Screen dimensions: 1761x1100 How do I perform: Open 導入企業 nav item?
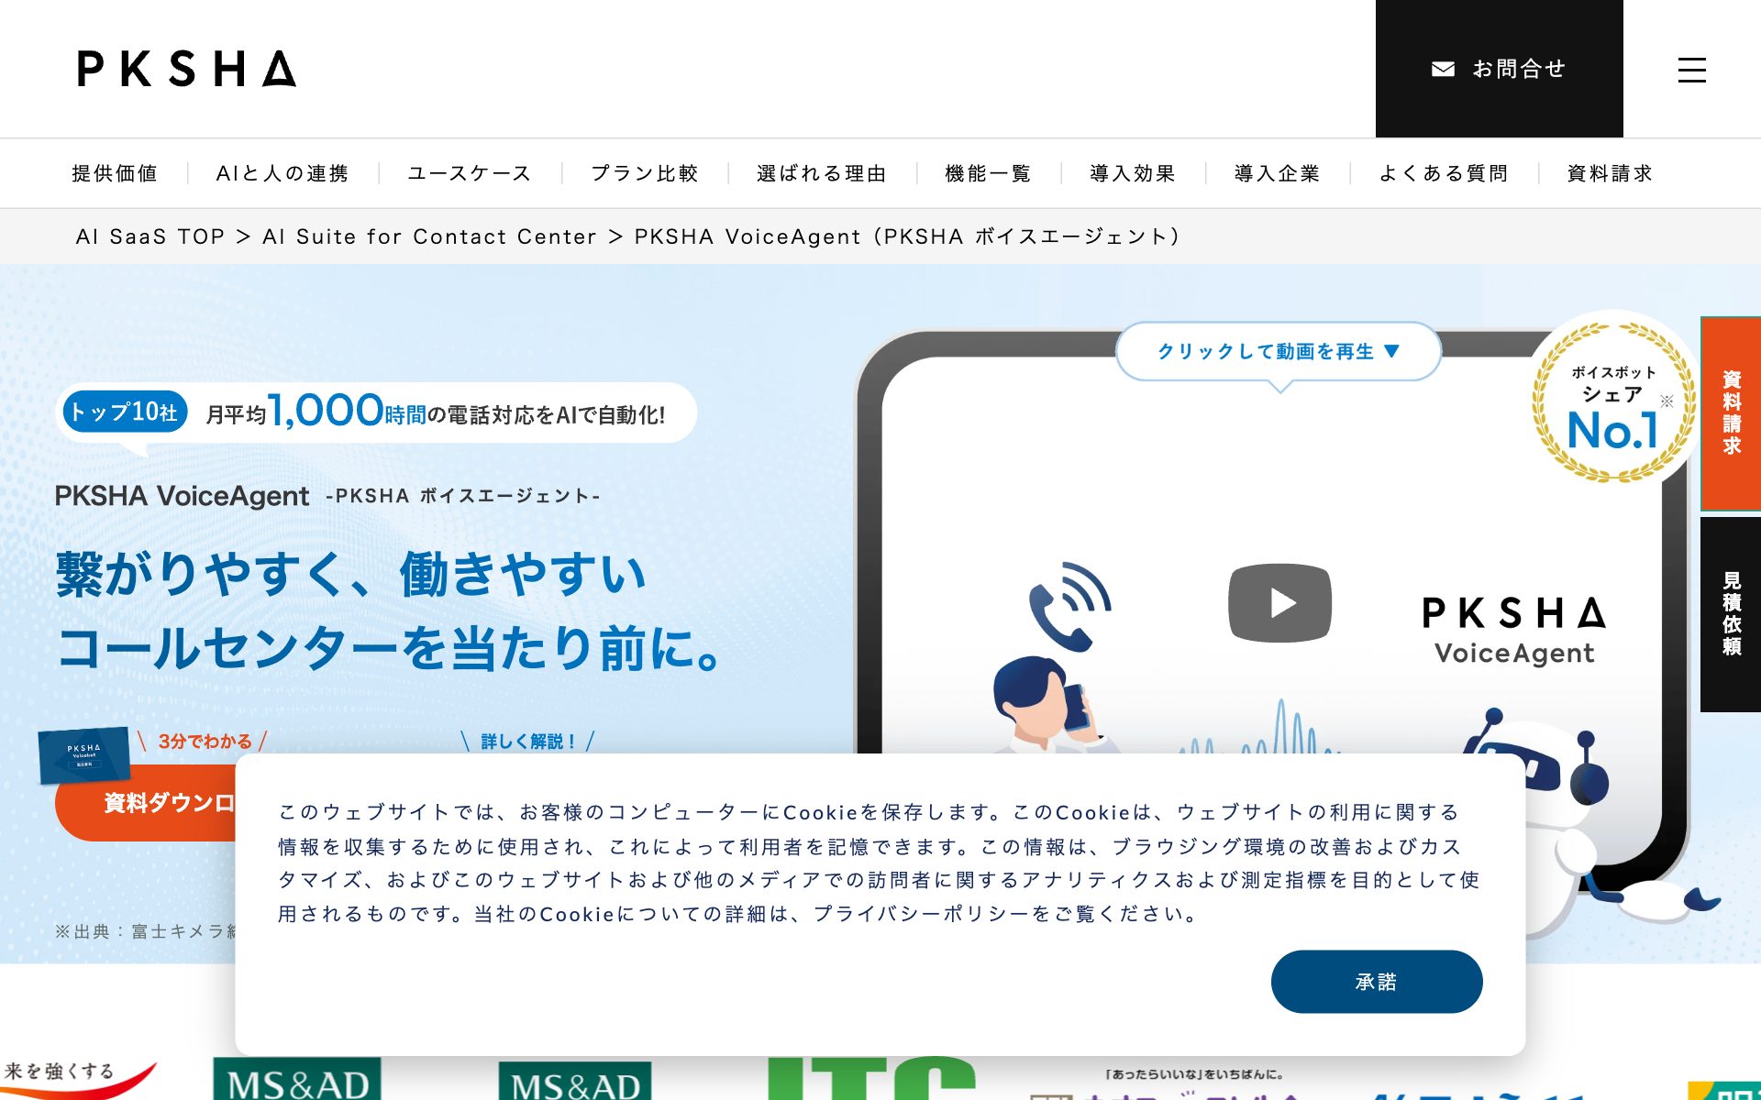pyautogui.click(x=1278, y=173)
